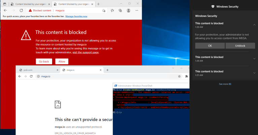Close first Edge Content blocked tab

click(x=49, y=4)
